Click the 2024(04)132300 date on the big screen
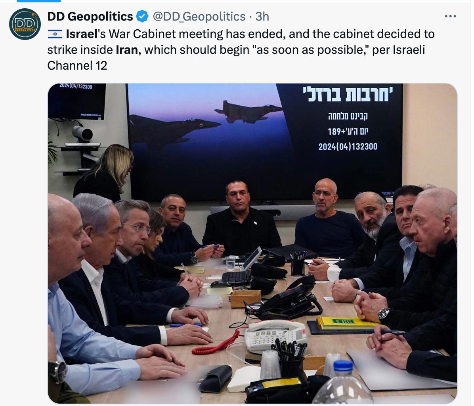This screenshot has width=474, height=406. click(x=348, y=147)
